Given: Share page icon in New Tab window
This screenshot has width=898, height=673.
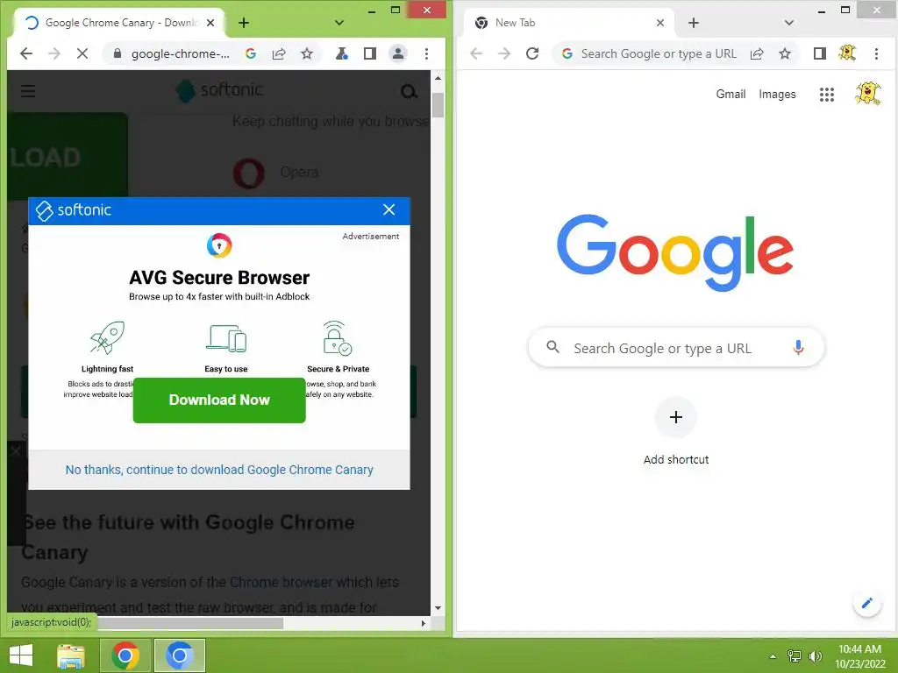Looking at the screenshot, I should (x=757, y=53).
